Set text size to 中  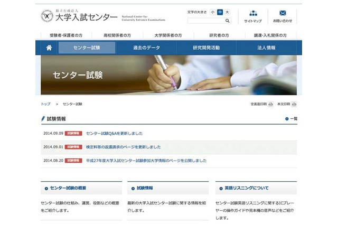point(220,12)
